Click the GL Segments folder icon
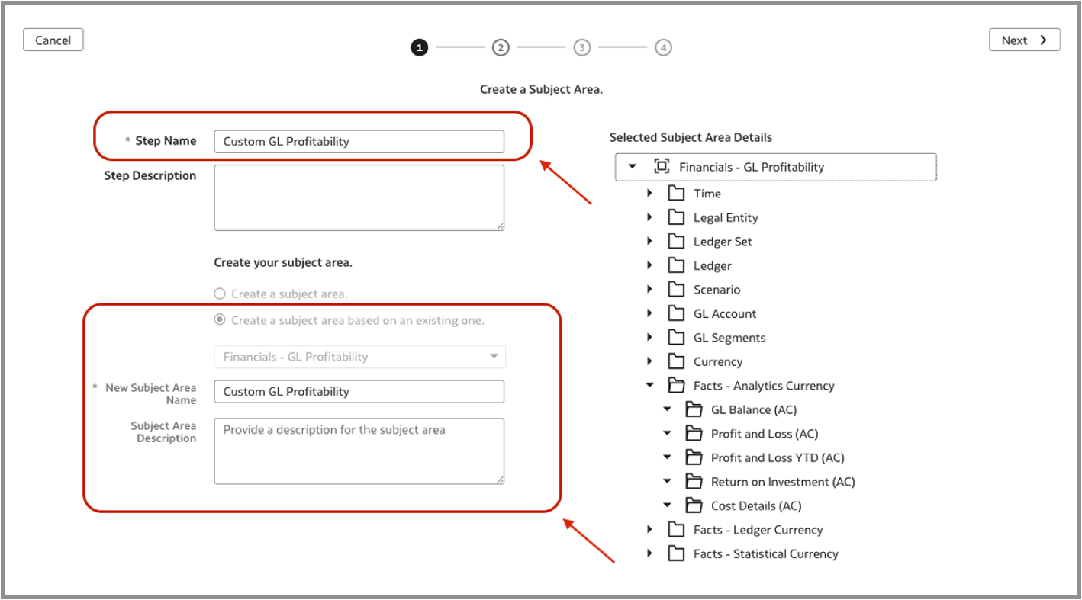This screenshot has width=1082, height=600. (x=676, y=338)
